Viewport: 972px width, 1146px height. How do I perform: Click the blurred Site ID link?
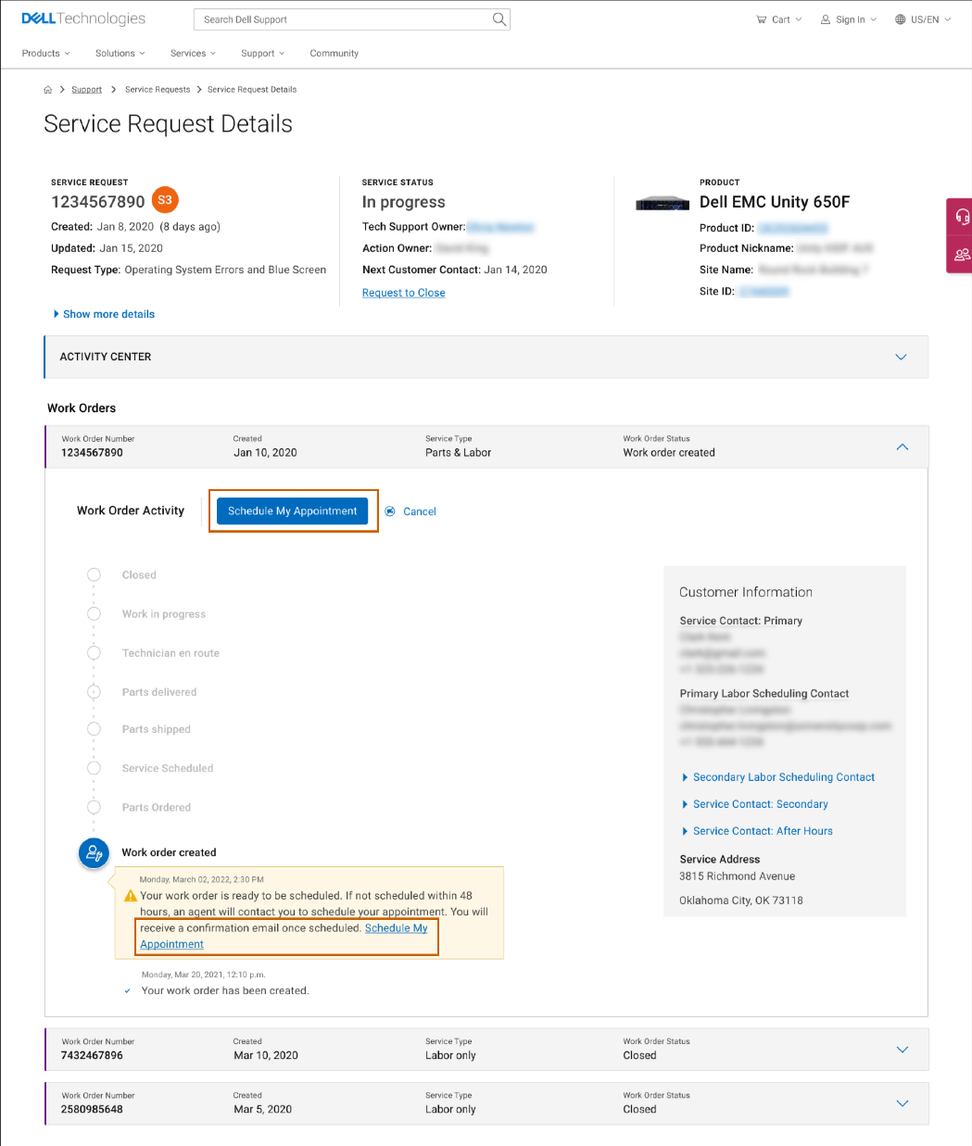pyautogui.click(x=764, y=292)
